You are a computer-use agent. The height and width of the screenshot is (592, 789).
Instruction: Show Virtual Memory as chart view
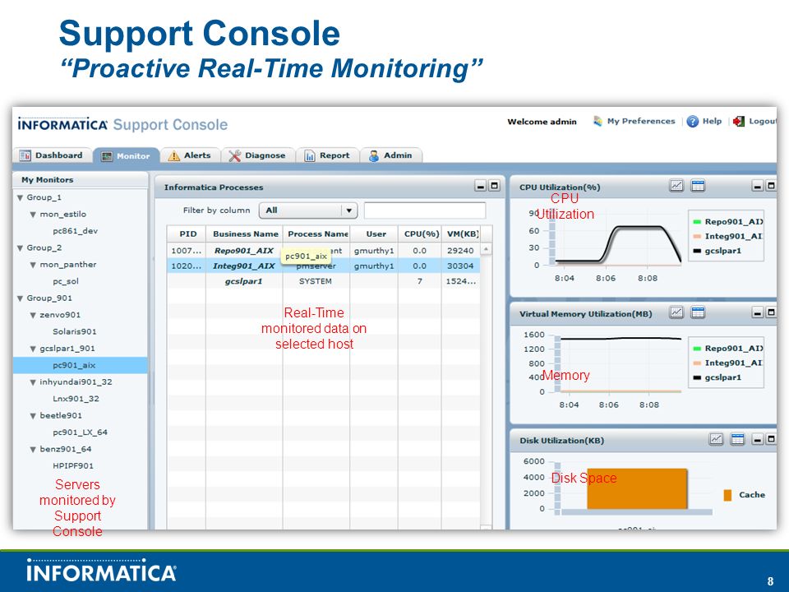tap(676, 312)
